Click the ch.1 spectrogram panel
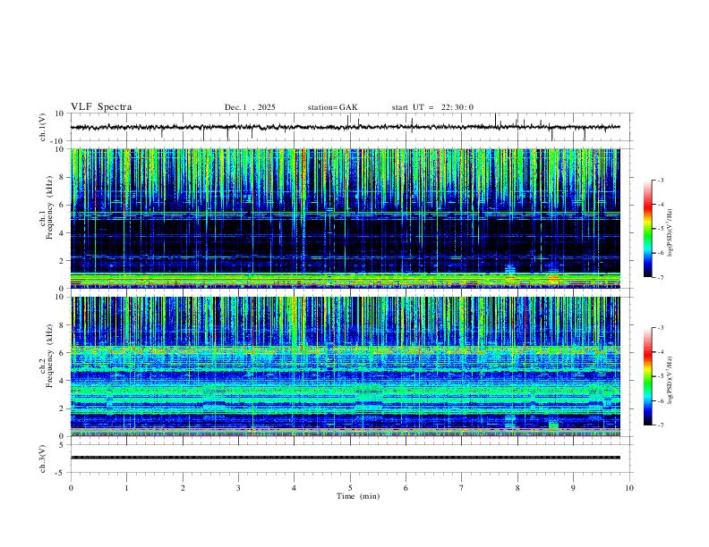The image size is (709, 547). (345, 218)
